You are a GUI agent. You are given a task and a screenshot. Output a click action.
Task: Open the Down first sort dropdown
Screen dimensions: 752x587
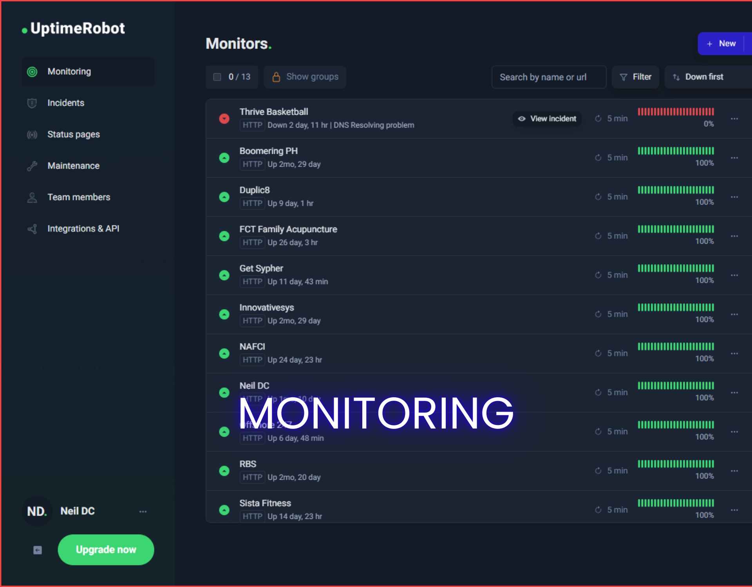click(x=704, y=77)
